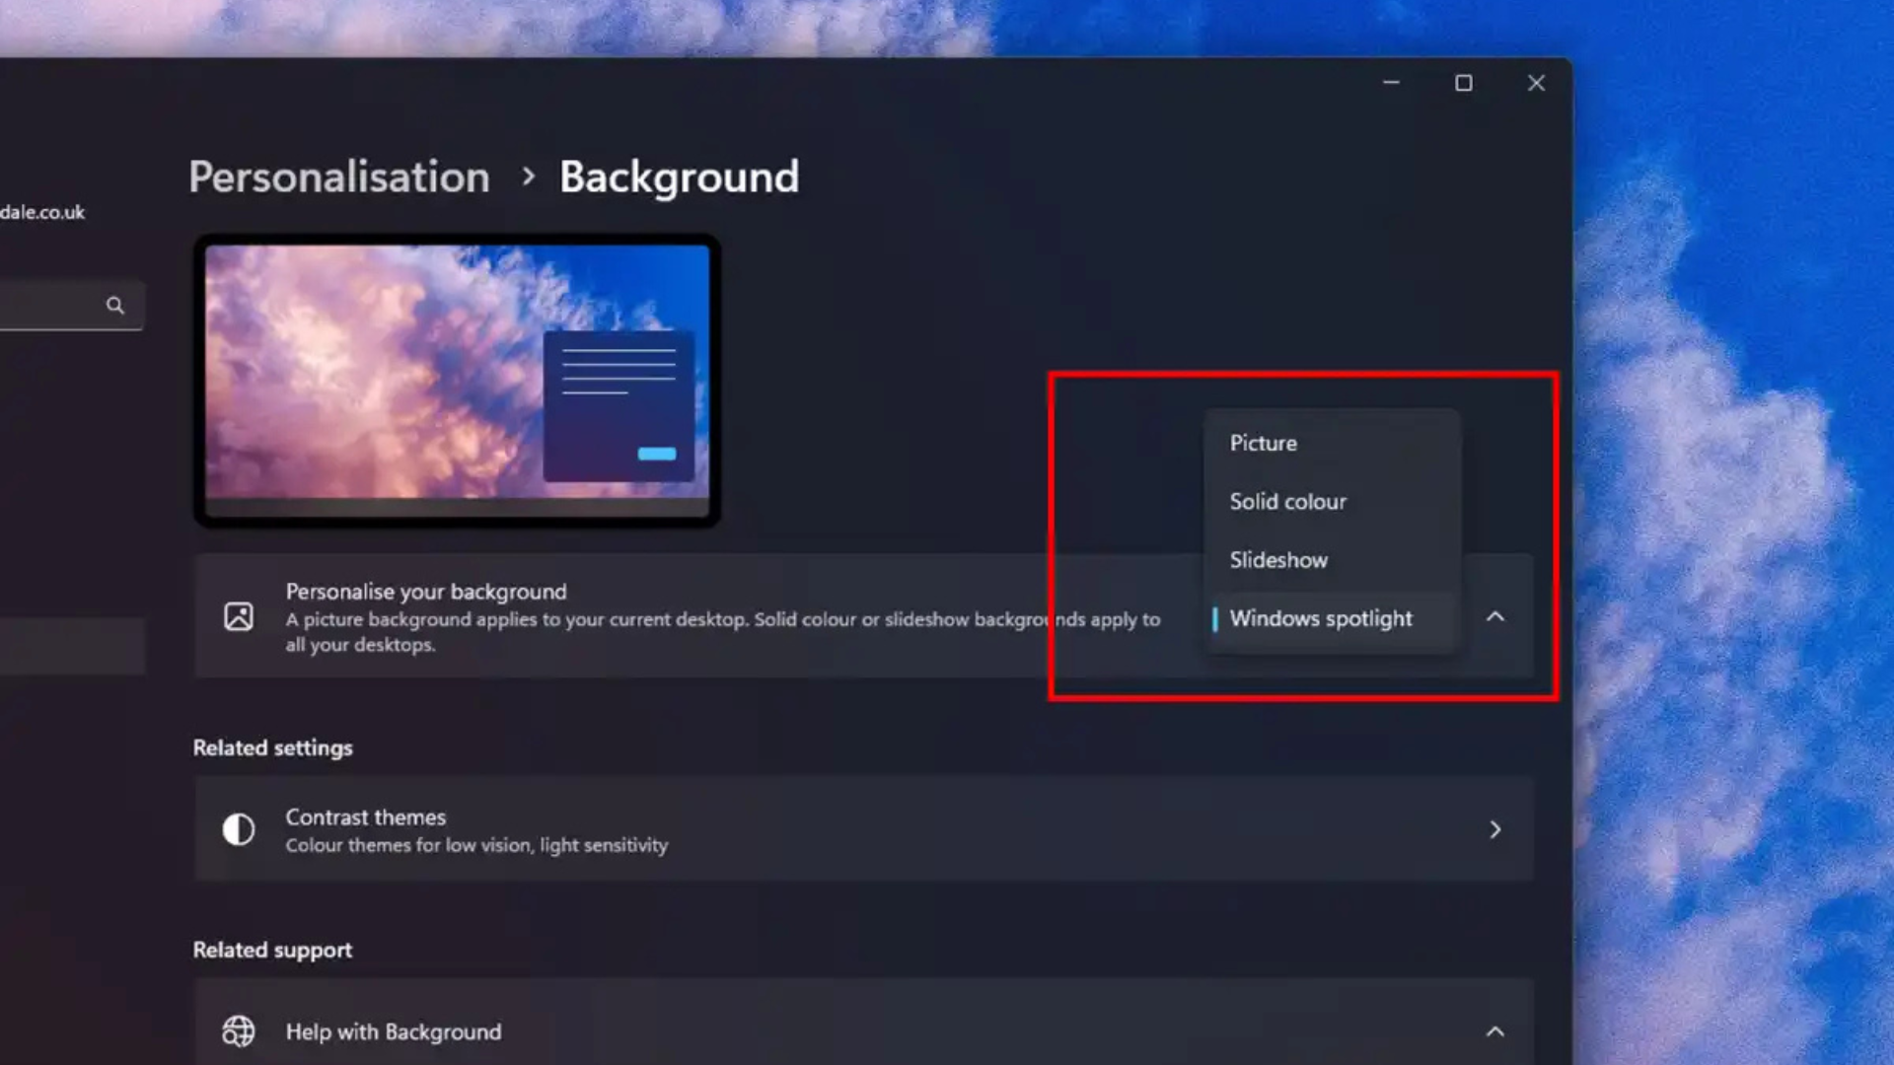Click the picture icon beside Personalise your background
Image resolution: width=1894 pixels, height=1065 pixels.
(237, 616)
